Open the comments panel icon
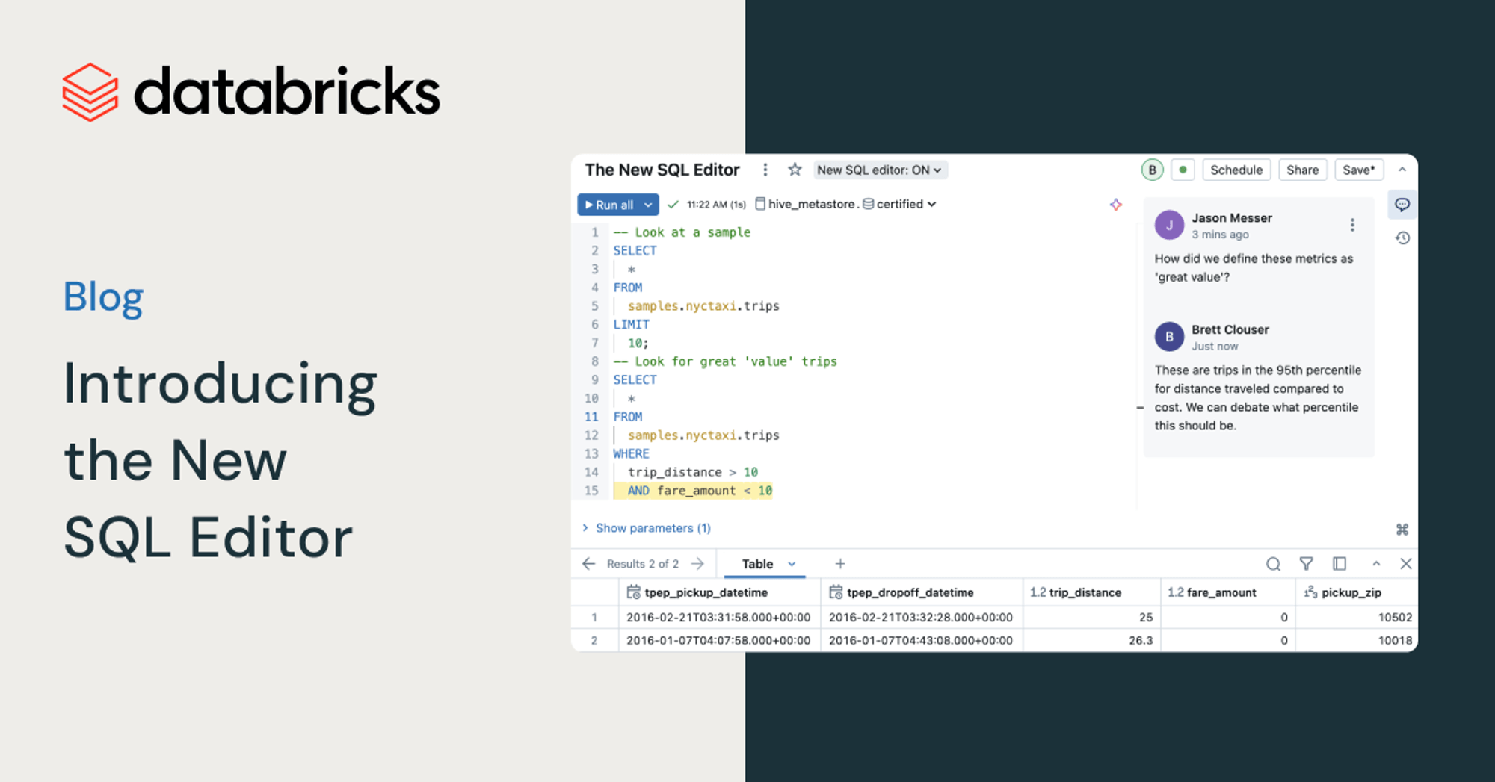The image size is (1495, 782). [x=1402, y=205]
